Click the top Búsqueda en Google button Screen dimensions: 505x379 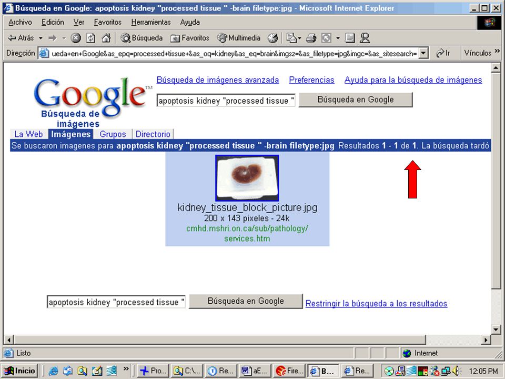(x=356, y=99)
